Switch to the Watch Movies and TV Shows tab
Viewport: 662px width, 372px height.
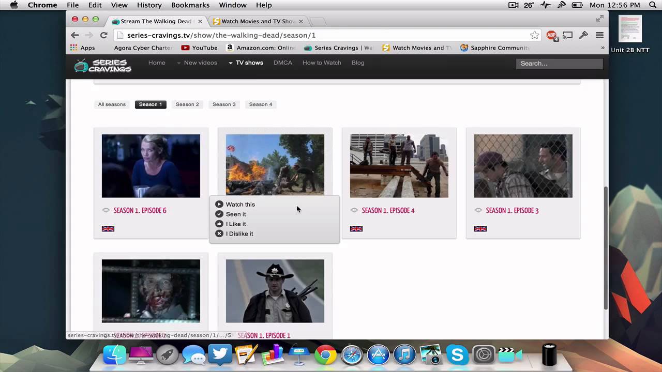coord(258,21)
